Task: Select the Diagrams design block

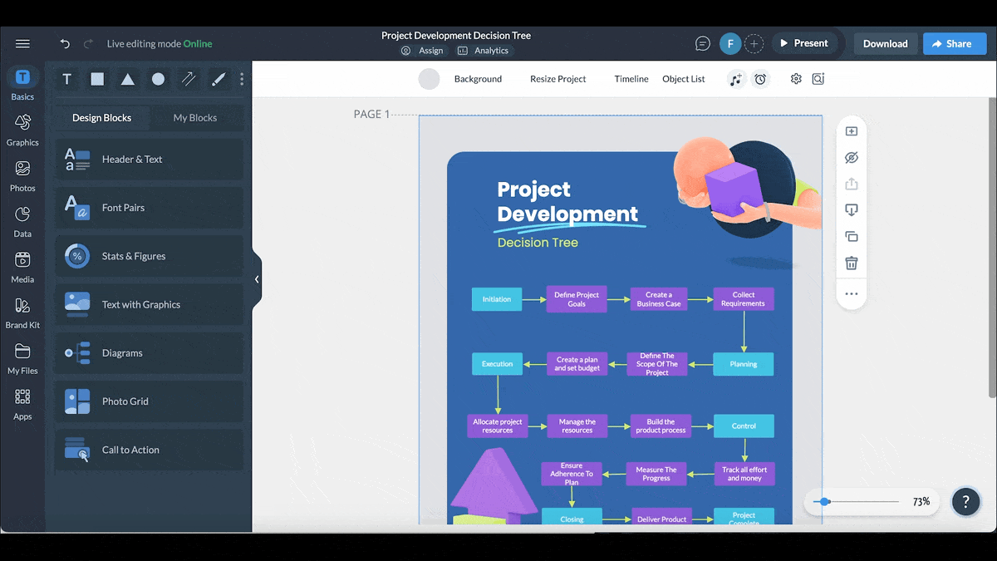Action: (x=150, y=353)
